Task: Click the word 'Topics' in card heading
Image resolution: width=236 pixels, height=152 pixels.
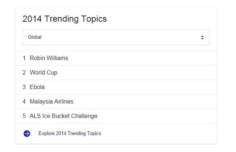Action: 94,19
